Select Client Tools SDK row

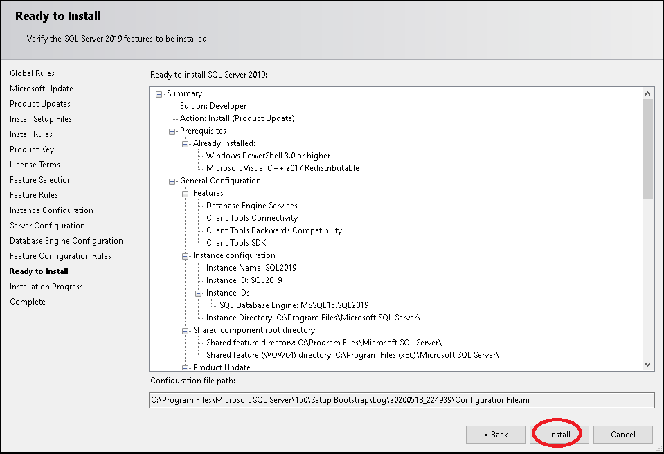(x=236, y=243)
